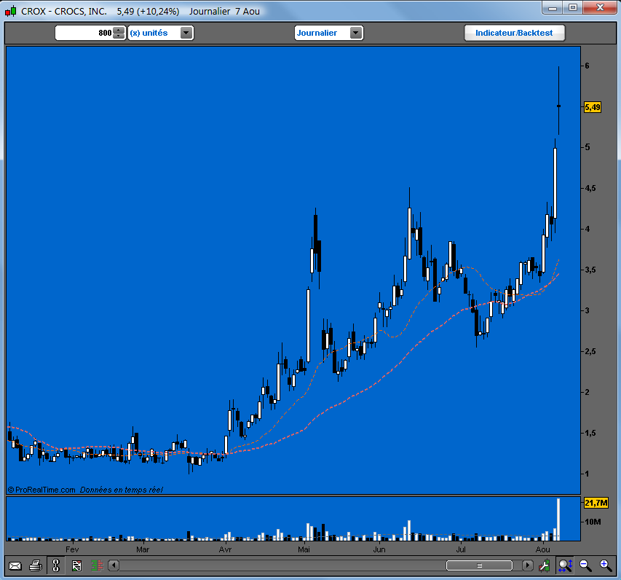Click the horizontal scrollbar thumb
This screenshot has height=580, width=621.
point(479,565)
